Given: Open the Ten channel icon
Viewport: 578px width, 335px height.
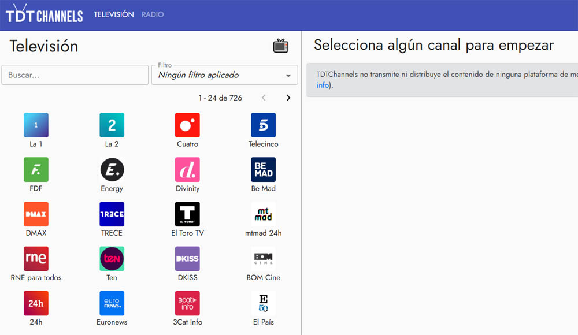Looking at the screenshot, I should (112, 259).
